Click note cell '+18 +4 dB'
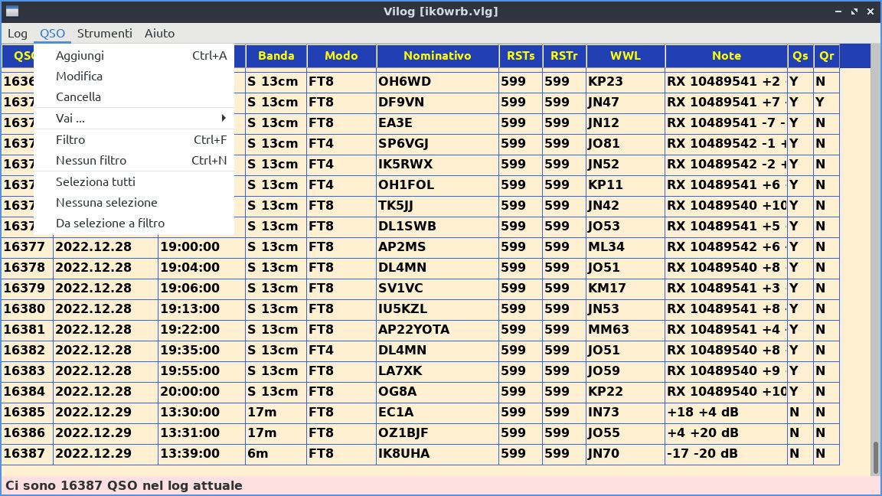 click(x=726, y=413)
